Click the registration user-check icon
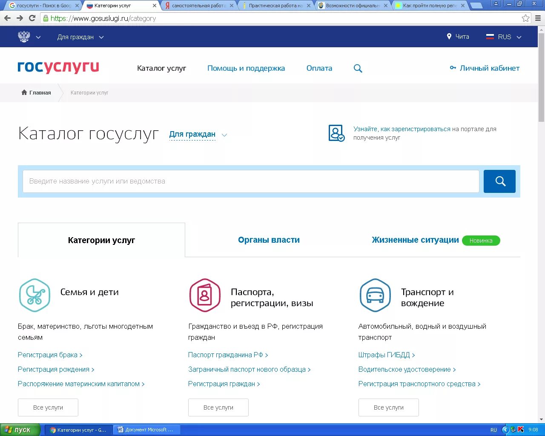The width and height of the screenshot is (545, 436). coord(336,133)
